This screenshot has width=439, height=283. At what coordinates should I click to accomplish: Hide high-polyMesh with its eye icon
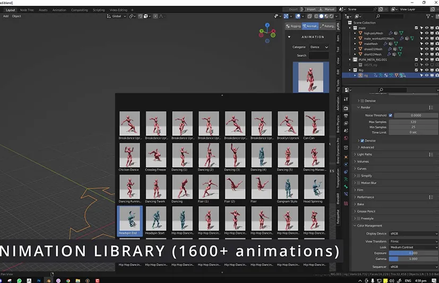pos(427,33)
